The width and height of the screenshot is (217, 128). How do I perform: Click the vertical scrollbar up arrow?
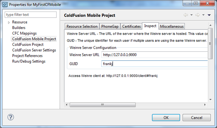(x=210, y=25)
